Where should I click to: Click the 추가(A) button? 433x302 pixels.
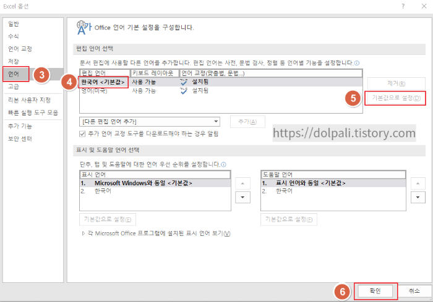coord(247,122)
